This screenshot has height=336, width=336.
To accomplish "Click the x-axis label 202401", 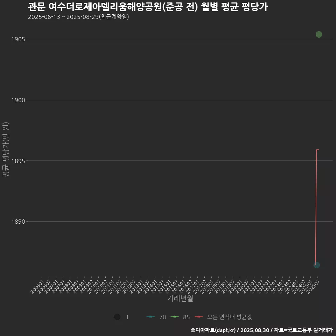I will pos(292,287).
